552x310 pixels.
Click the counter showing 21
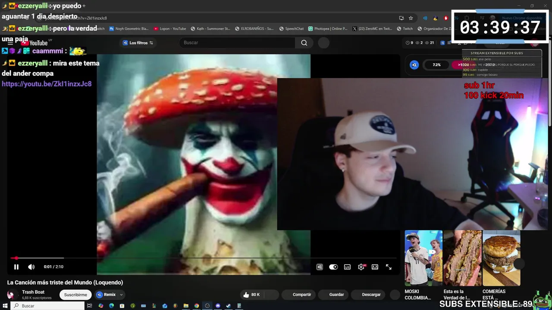tap(430, 43)
